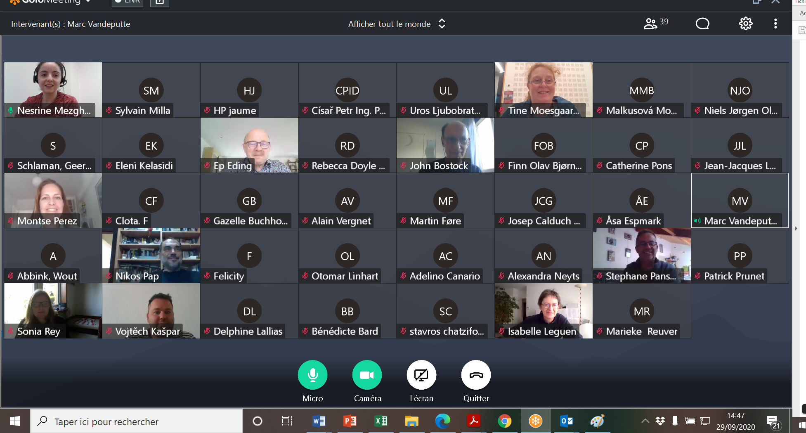Share screen with l'écran button
Screen dimensions: 806x433
coord(421,375)
